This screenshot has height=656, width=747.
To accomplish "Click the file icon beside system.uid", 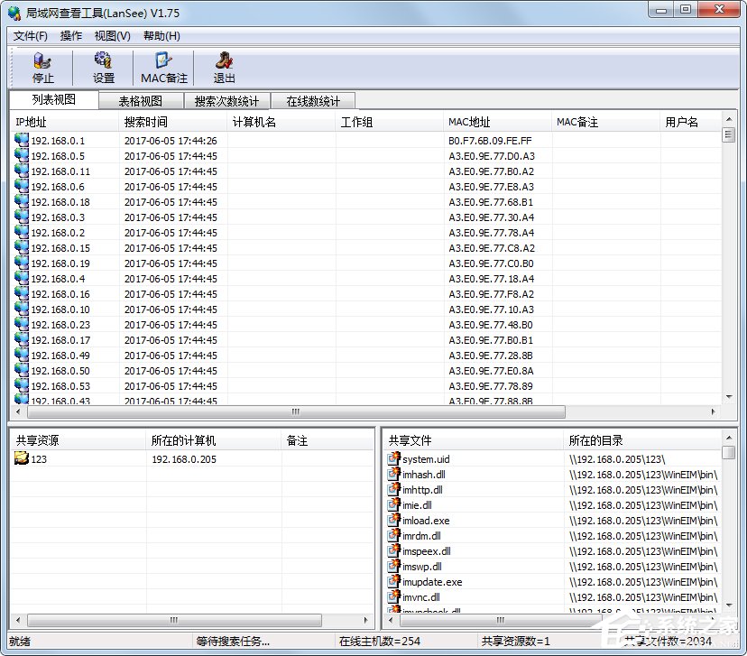I will [394, 459].
